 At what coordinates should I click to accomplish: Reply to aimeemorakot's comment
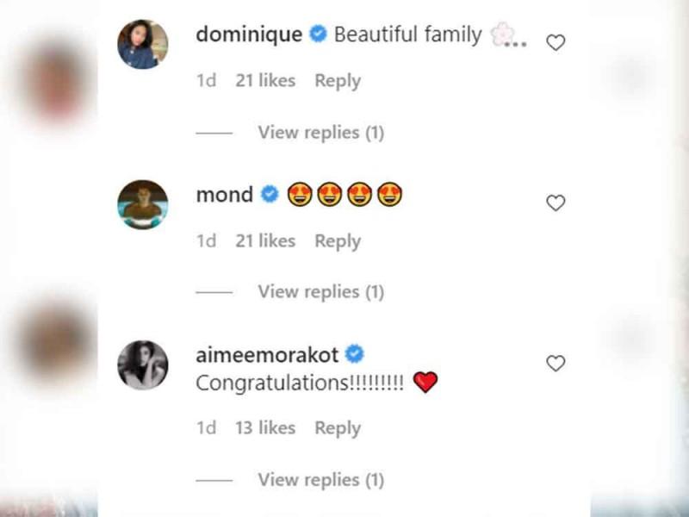(338, 427)
